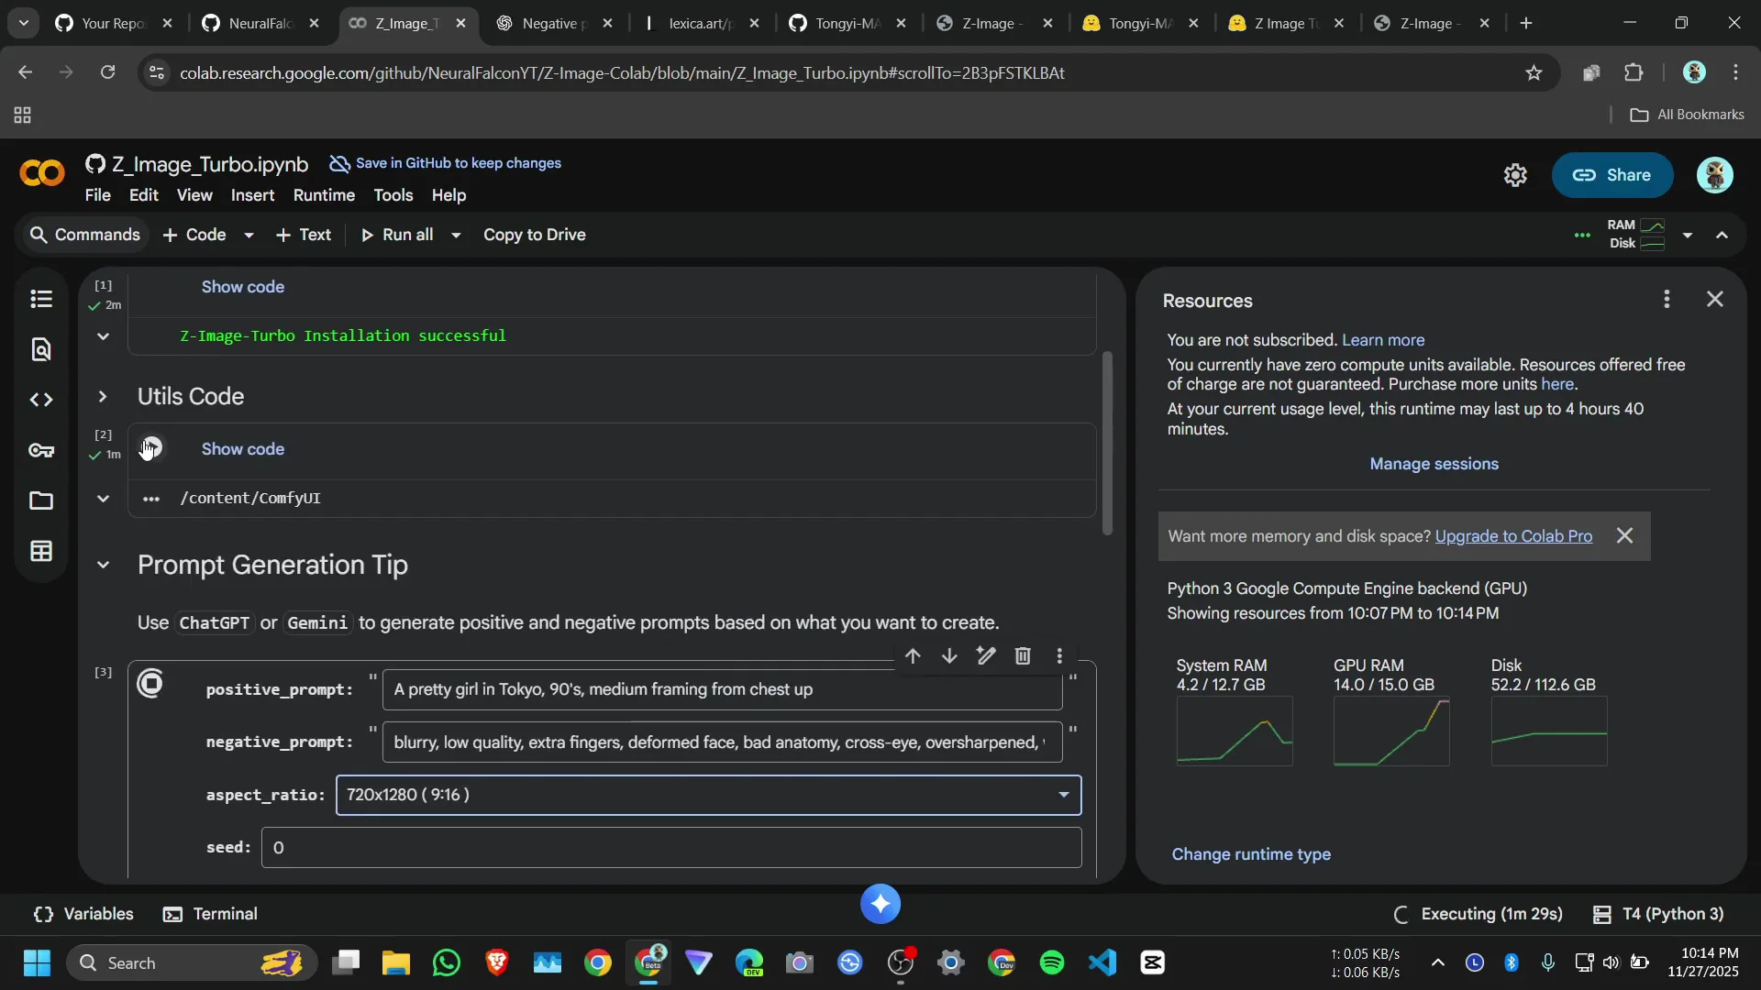Open the Run all dropdown arrow

(456, 236)
